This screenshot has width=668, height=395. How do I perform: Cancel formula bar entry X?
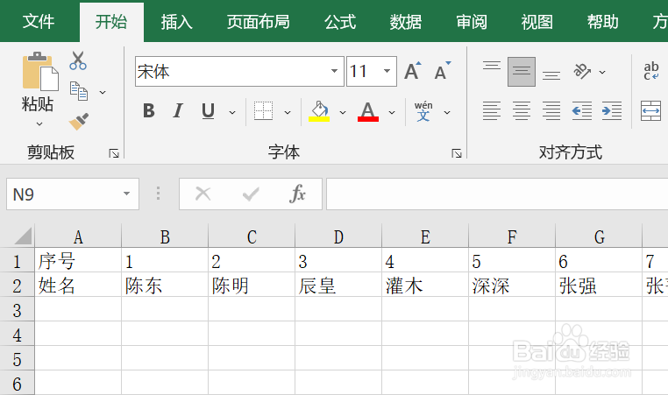pos(203,194)
